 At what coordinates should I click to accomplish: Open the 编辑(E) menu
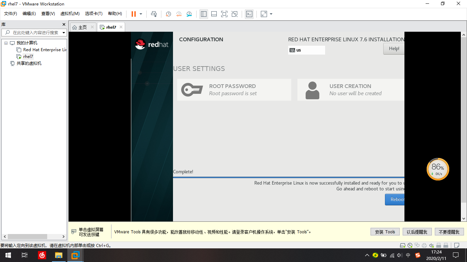pos(29,14)
